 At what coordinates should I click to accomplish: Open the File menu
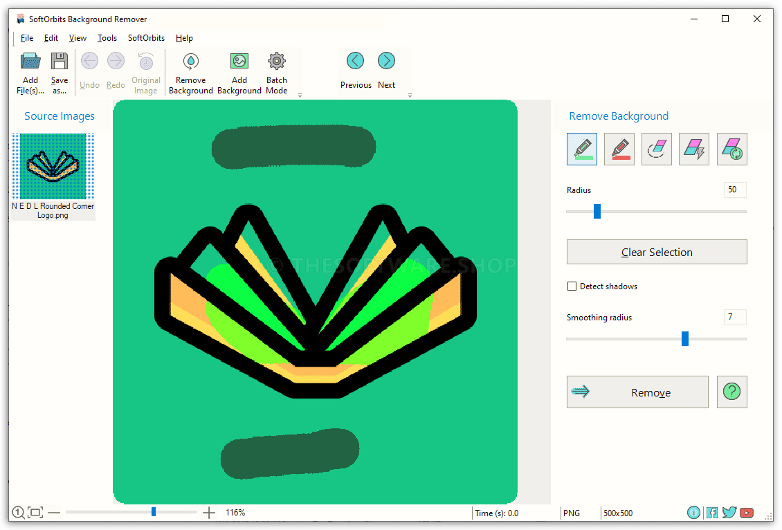tap(27, 38)
